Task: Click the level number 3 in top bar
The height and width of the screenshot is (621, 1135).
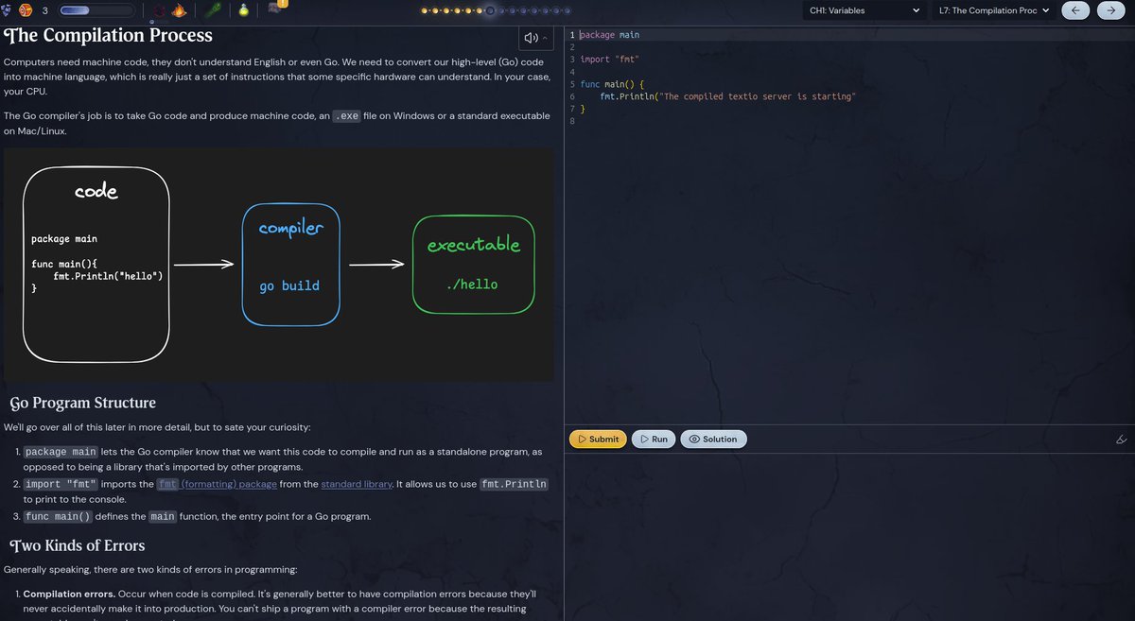Action: (x=44, y=10)
